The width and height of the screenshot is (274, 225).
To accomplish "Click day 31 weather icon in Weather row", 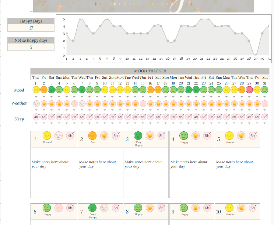I will (x=265, y=104).
